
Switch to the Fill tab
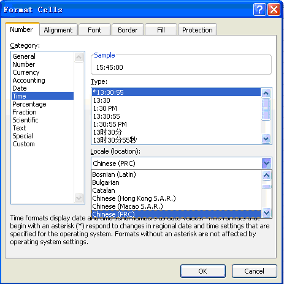point(161,30)
